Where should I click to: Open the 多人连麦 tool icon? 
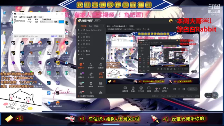tap(91, 75)
